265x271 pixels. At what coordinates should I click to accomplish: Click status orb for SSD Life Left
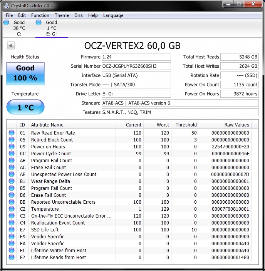tap(12, 229)
